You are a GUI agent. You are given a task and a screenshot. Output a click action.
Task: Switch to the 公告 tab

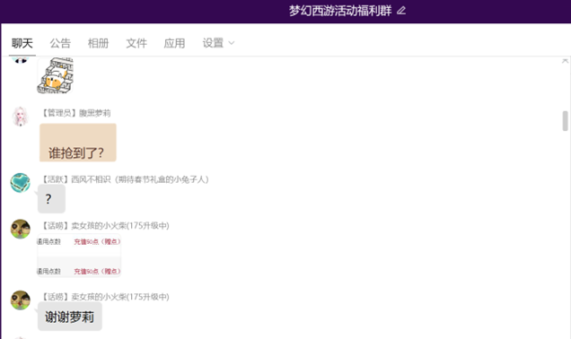click(x=60, y=43)
